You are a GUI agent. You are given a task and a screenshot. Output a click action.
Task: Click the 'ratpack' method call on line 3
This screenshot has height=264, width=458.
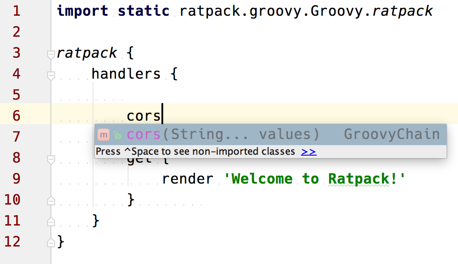click(x=87, y=53)
